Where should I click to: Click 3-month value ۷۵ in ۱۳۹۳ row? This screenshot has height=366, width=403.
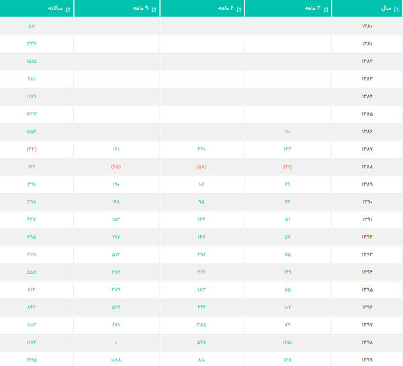tap(287, 255)
